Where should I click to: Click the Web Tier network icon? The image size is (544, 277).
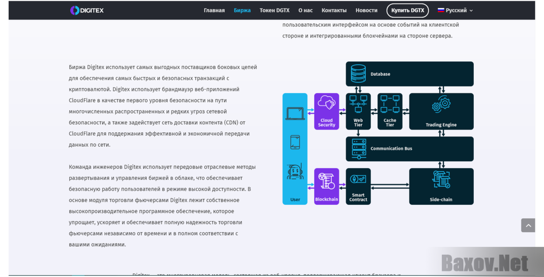tap(358, 104)
